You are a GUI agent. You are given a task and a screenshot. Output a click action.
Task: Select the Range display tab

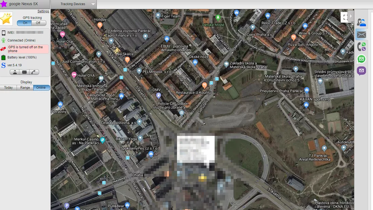click(x=25, y=88)
